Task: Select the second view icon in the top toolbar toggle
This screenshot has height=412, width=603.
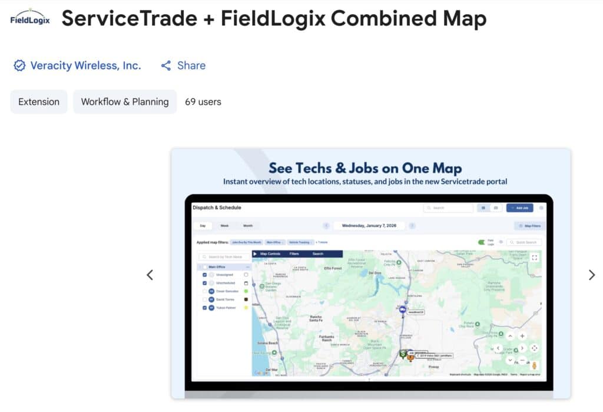Action: [496, 208]
